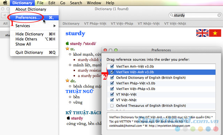Choose Hide Dictionary menu item
This screenshot has height=135, width=223.
tap(34, 34)
